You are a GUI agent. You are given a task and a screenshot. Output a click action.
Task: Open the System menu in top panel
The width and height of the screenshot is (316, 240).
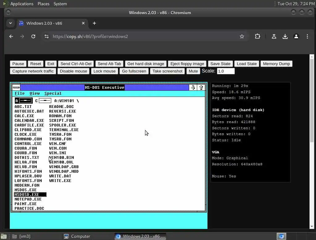(60, 4)
